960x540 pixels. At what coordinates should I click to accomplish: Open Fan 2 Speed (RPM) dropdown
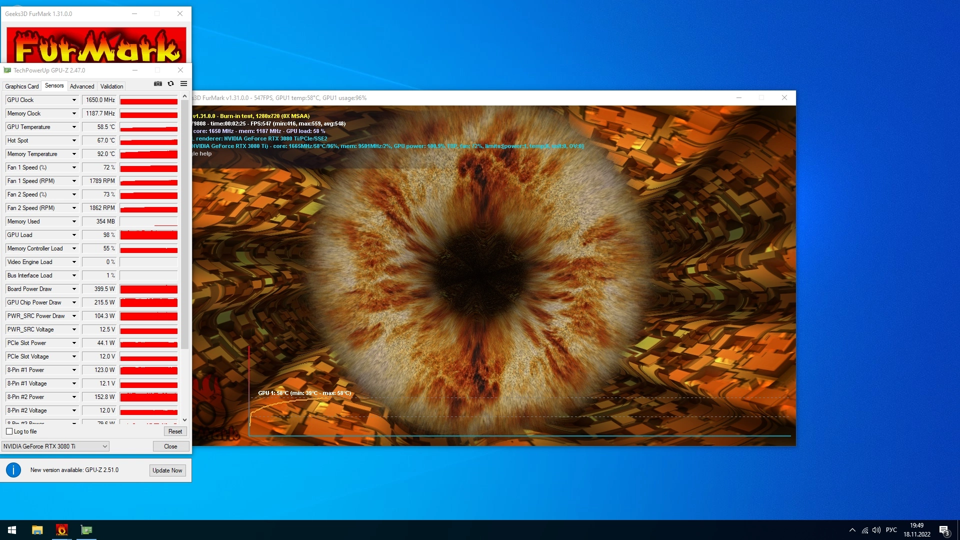coord(74,208)
